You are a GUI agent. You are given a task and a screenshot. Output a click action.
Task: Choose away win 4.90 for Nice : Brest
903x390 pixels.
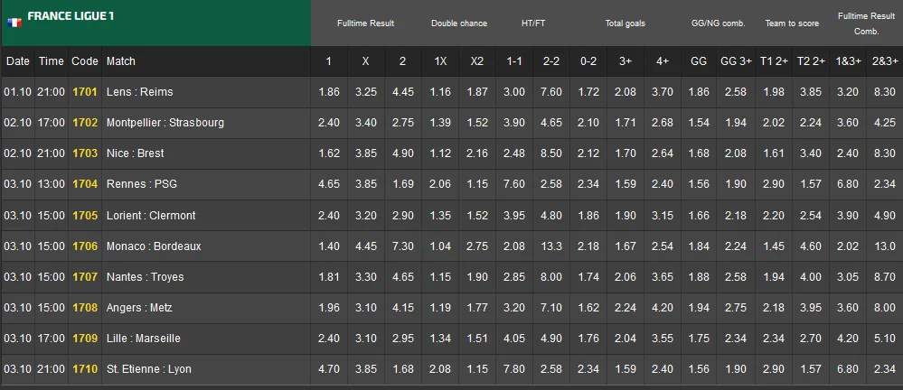[x=403, y=153]
